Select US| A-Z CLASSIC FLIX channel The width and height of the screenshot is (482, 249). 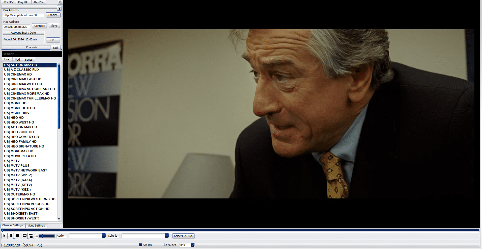tap(30, 70)
